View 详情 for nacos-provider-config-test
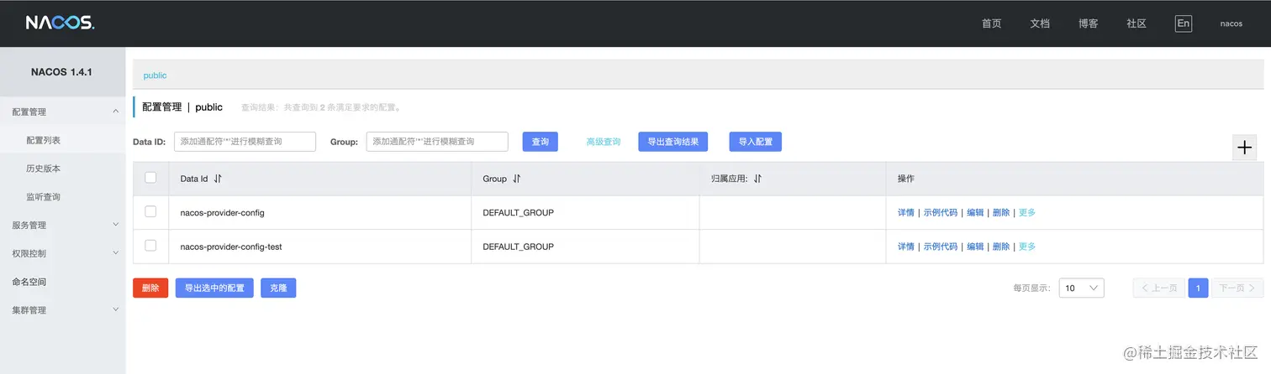 click(x=906, y=247)
